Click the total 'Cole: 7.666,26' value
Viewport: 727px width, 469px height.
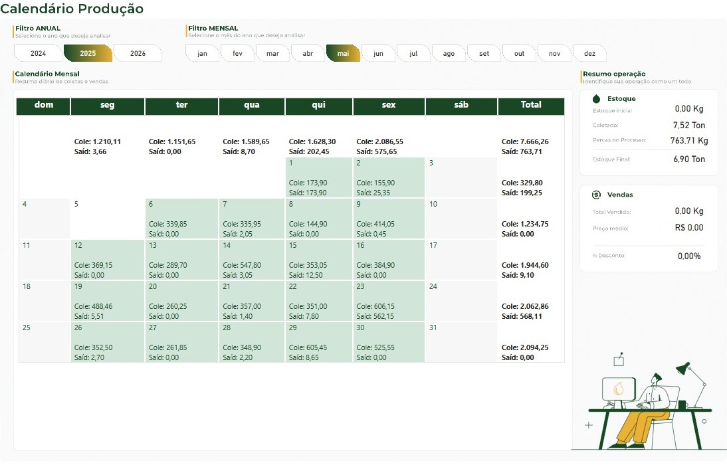pyautogui.click(x=525, y=141)
